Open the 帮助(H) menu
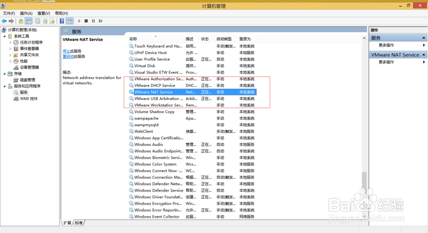Viewport: 428px width, 233px height. (61, 13)
